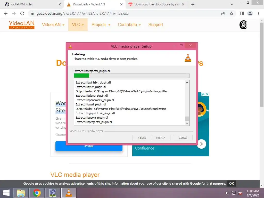The width and height of the screenshot is (264, 198).
Task: Open the Chrome side panel icon
Action: (x=242, y=13)
